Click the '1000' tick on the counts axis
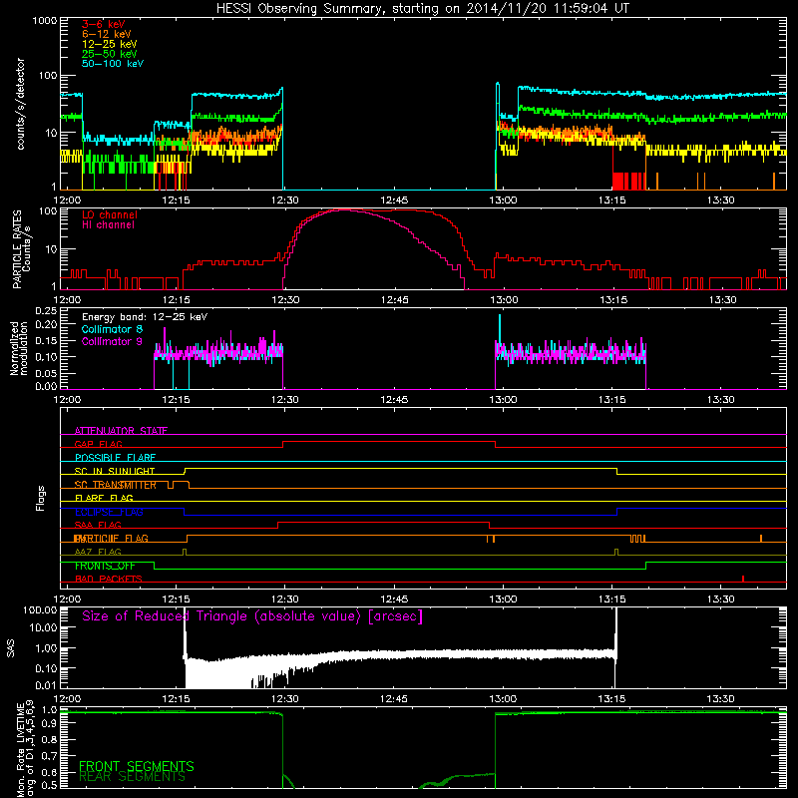Screen dimensions: 798x798 coord(44,21)
